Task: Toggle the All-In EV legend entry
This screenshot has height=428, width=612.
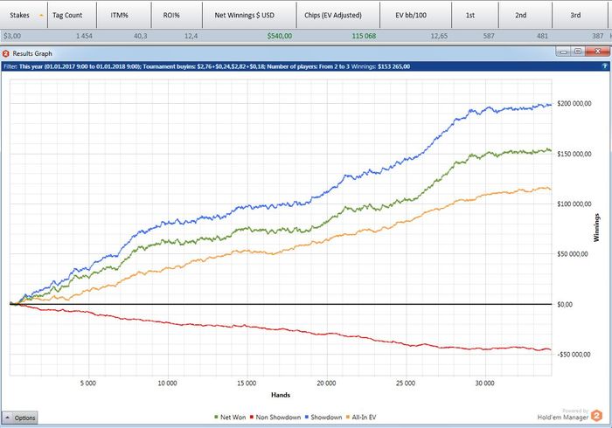Action: [361, 418]
